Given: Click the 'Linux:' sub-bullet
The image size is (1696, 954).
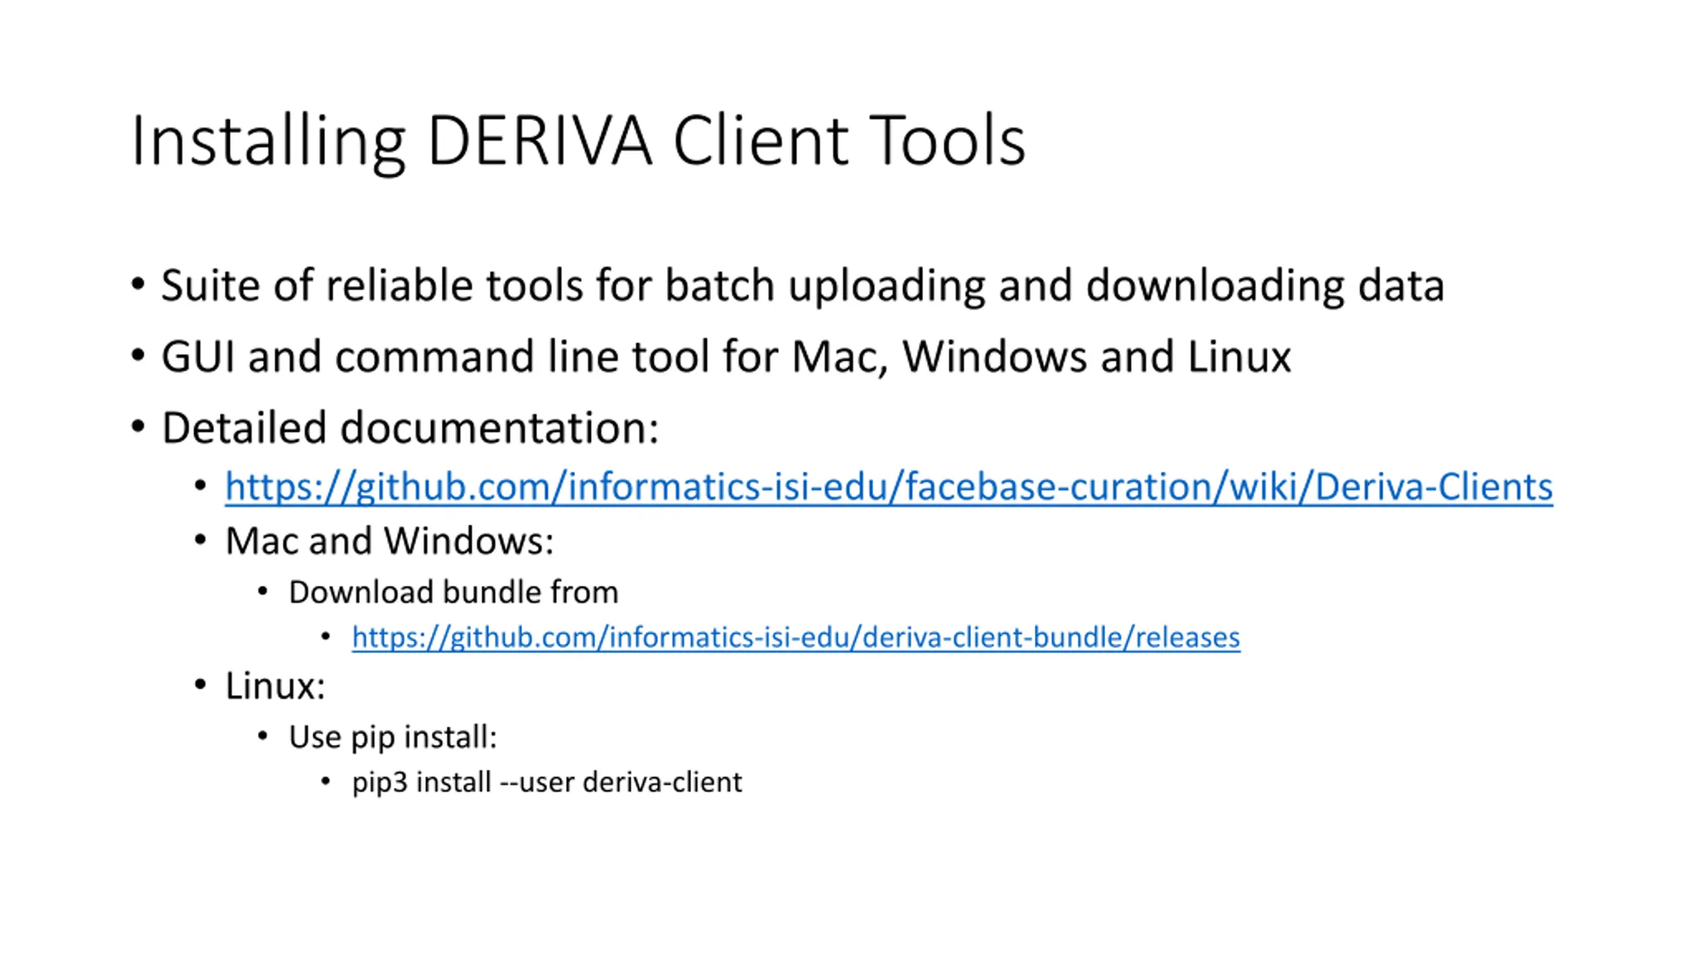Looking at the screenshot, I should pos(275,686).
